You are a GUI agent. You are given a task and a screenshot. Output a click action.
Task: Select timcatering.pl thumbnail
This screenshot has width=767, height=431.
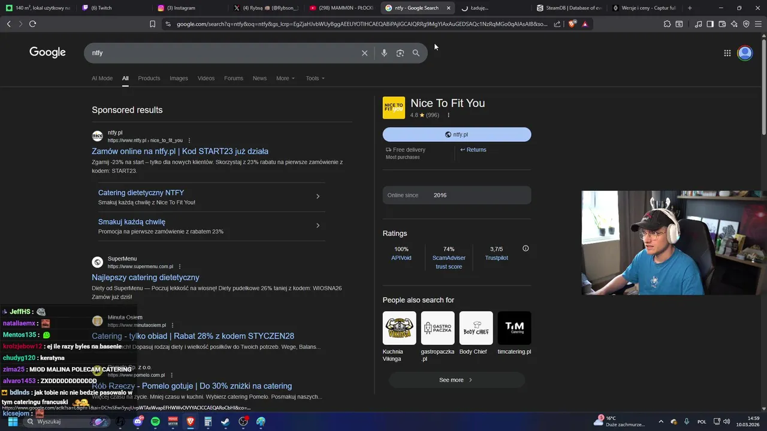coord(514,328)
